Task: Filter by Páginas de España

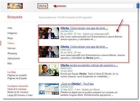Action: (x=17, y=78)
